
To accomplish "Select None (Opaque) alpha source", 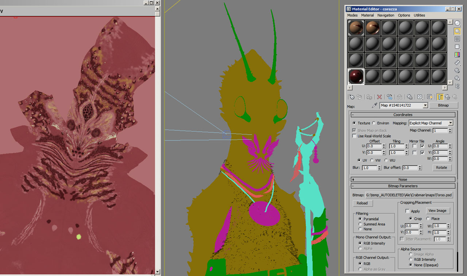I will (x=411, y=265).
